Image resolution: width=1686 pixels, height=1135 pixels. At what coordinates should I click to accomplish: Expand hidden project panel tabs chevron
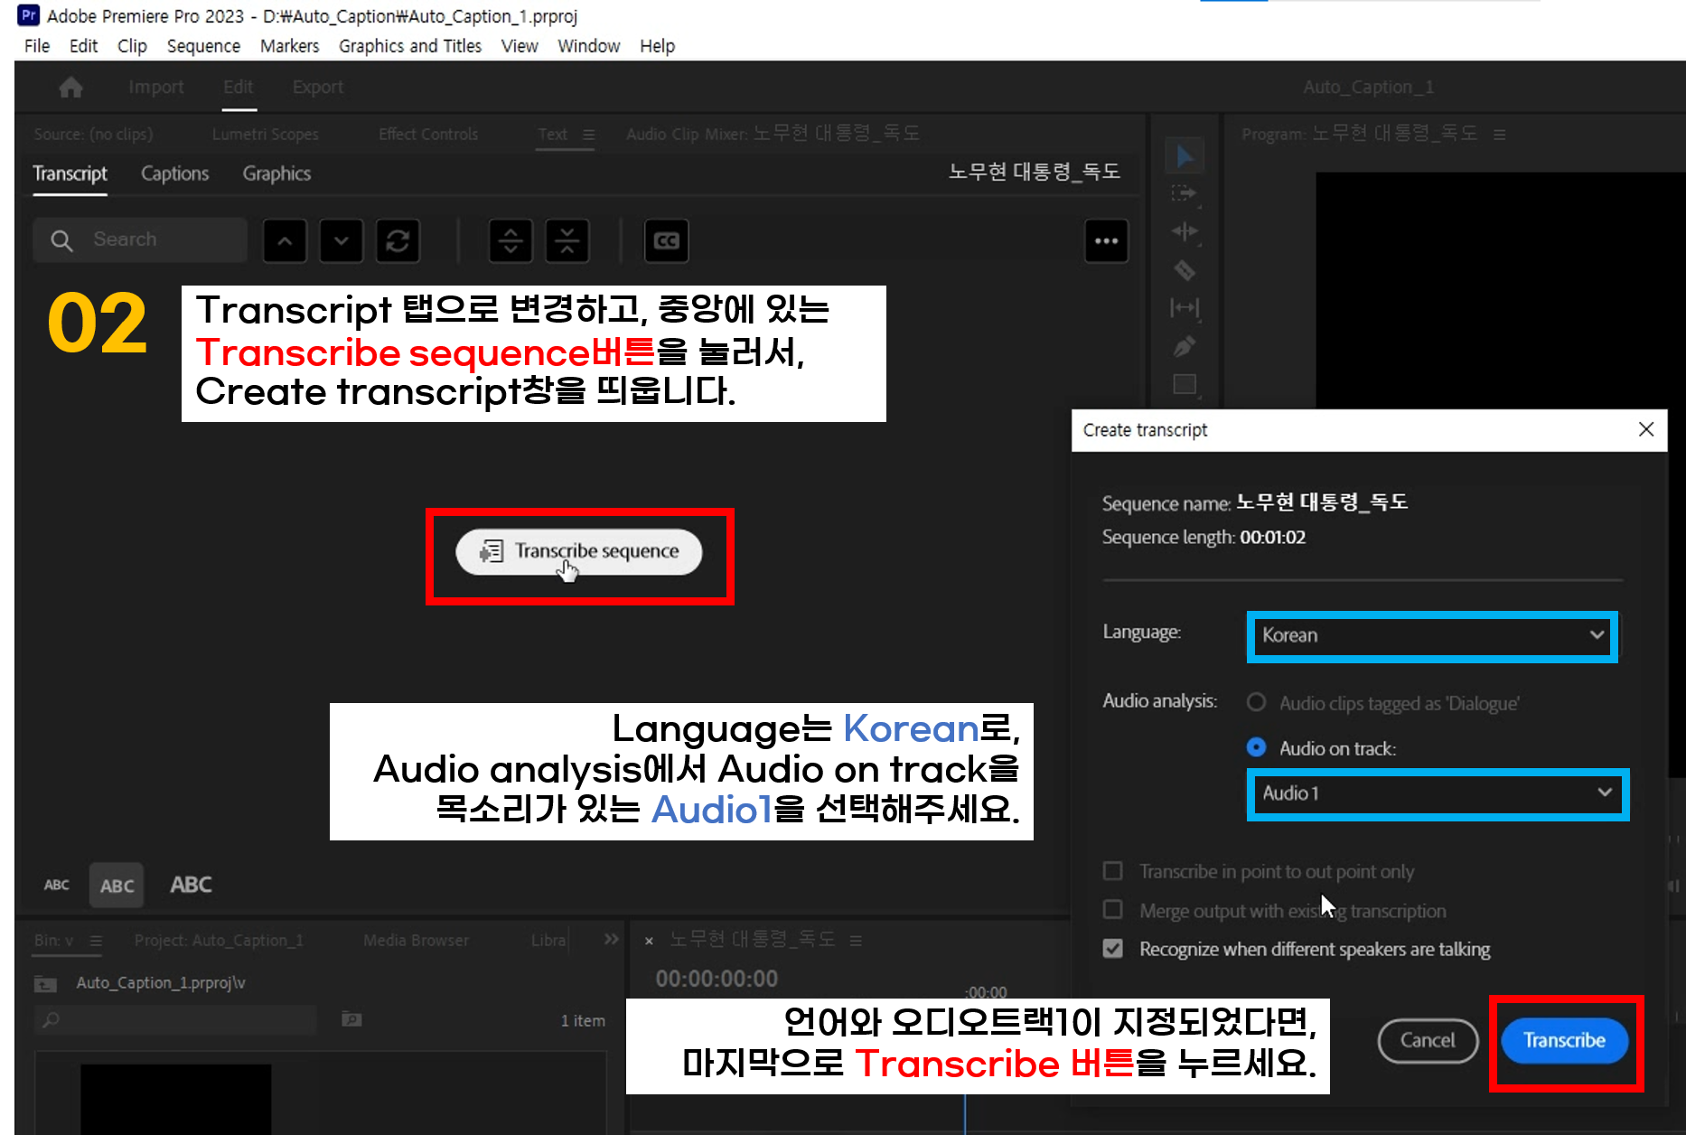click(x=612, y=940)
